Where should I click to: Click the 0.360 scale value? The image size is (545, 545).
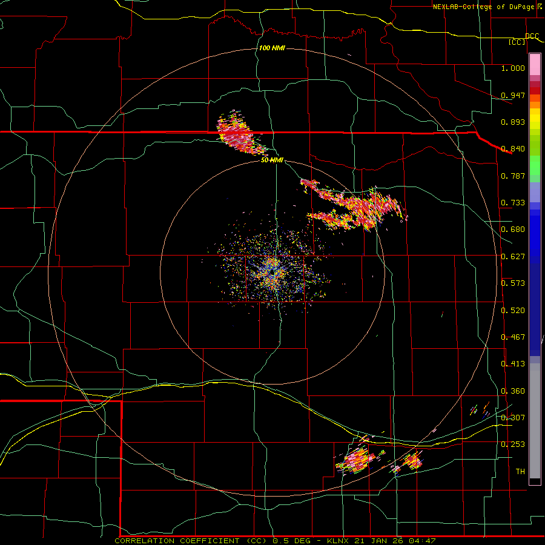pos(513,391)
